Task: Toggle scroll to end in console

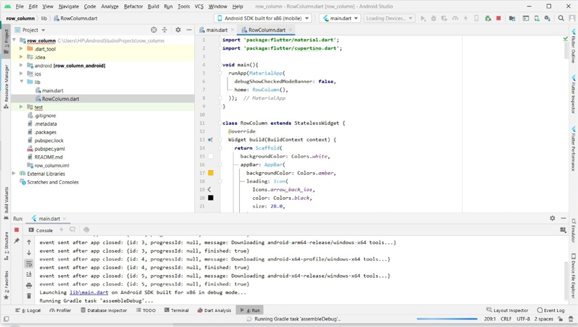Action: tap(29, 274)
